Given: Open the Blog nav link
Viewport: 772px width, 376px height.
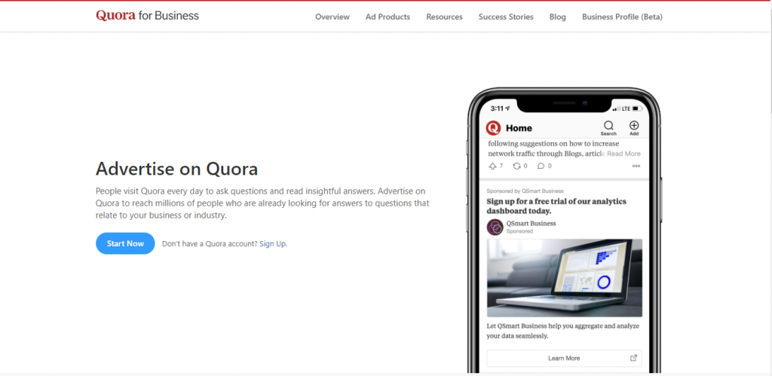Looking at the screenshot, I should click(x=558, y=17).
